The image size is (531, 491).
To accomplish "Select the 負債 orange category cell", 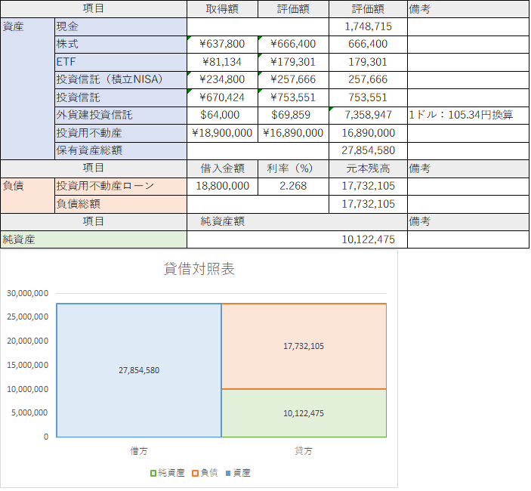I will pos(27,196).
